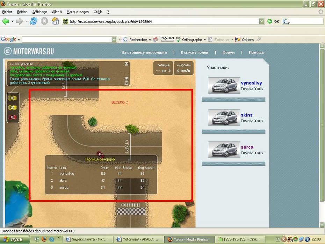
Task: Open the Edition menu
Action: 22,12
